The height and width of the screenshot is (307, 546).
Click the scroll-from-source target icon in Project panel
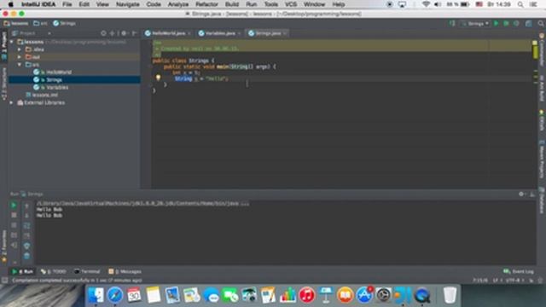(103, 33)
